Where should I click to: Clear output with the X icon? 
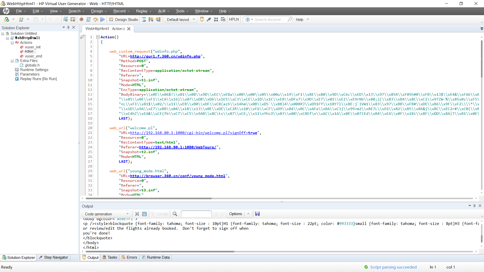click(x=137, y=214)
